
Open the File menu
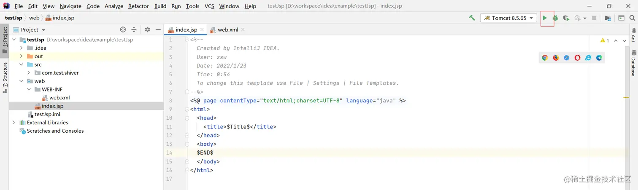[19, 6]
